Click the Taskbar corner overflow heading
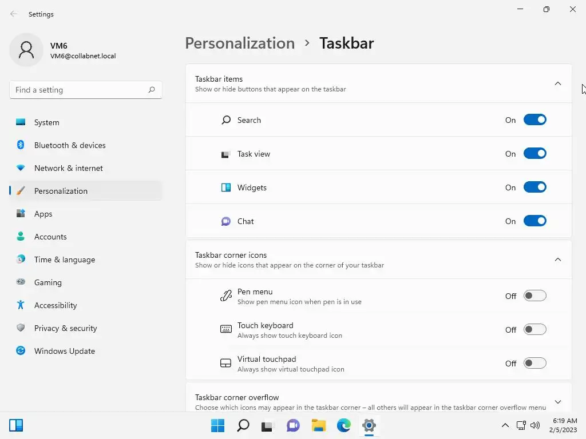This screenshot has height=439, width=586. coord(237,397)
